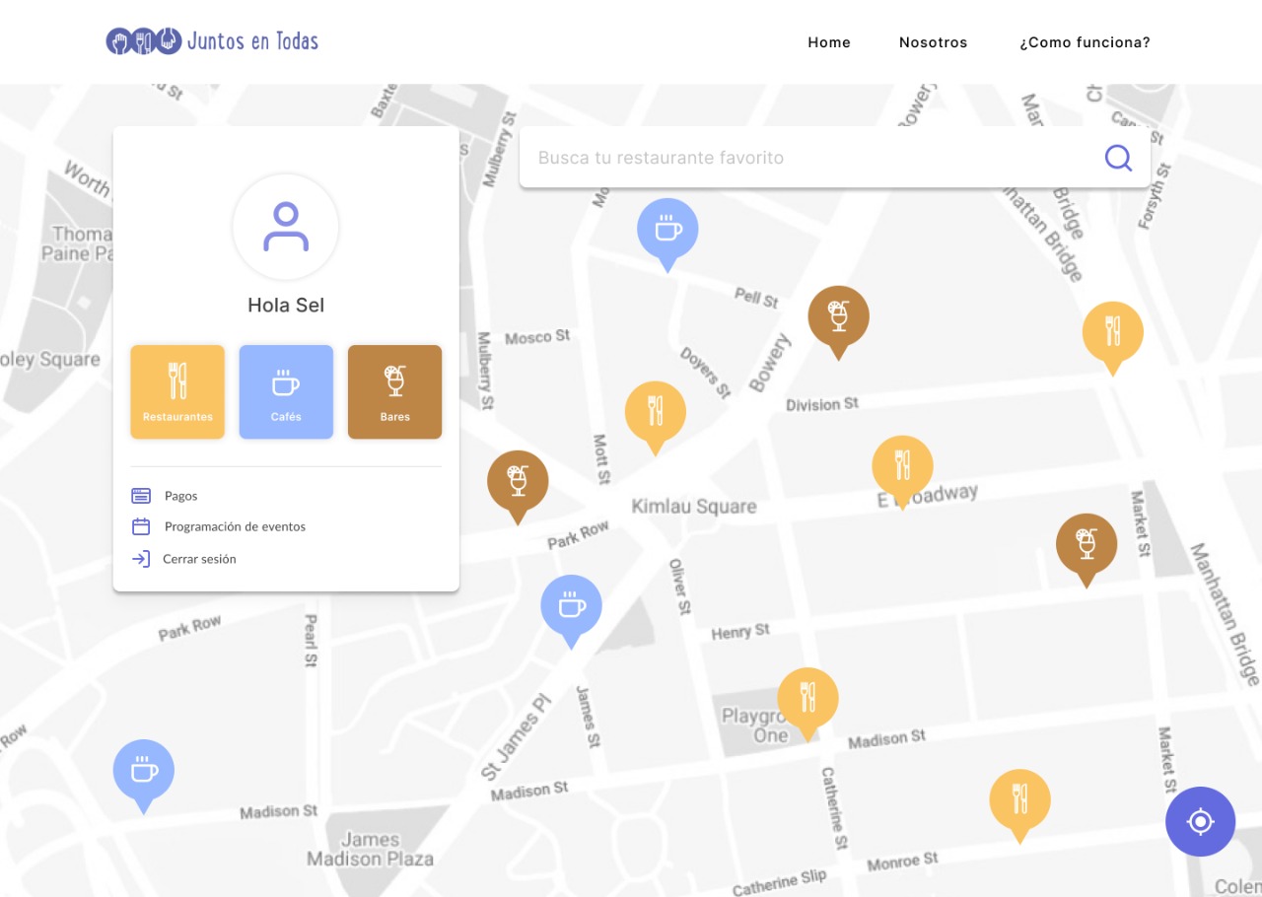Select the Restaurantes category button
Viewport: 1262px width, 897px height.
click(177, 391)
